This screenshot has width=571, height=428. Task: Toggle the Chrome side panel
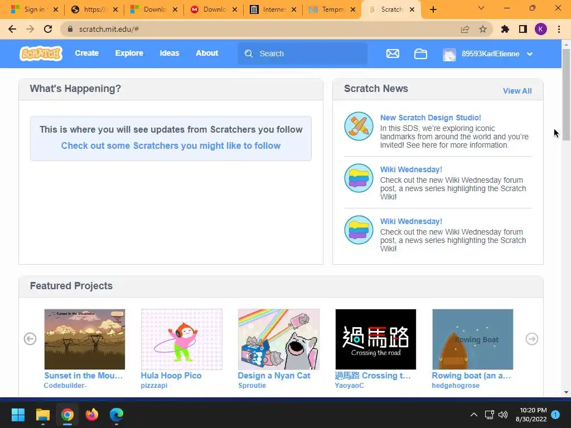[x=523, y=29]
